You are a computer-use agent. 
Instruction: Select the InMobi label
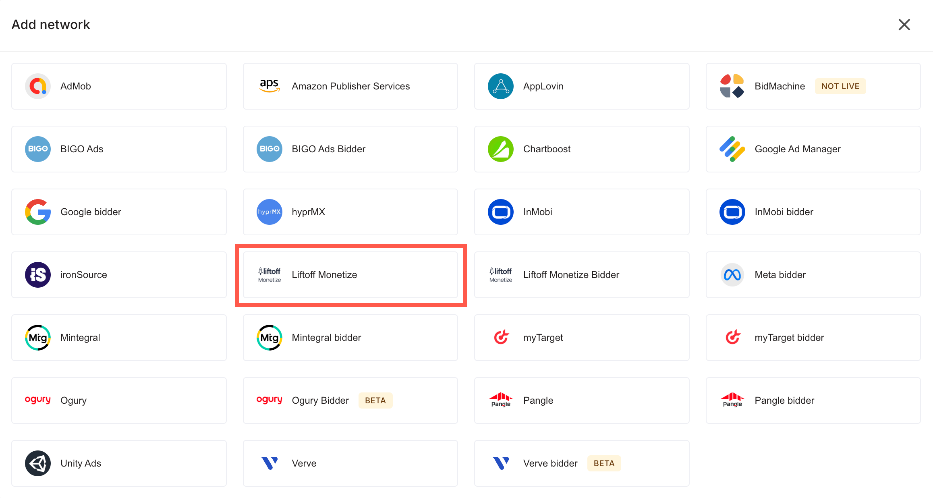point(538,212)
